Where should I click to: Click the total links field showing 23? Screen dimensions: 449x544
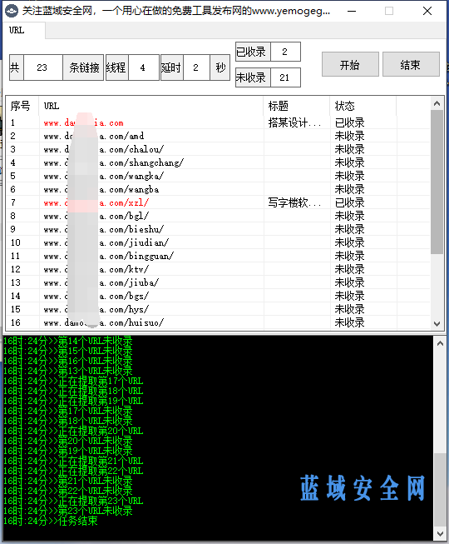pos(43,67)
